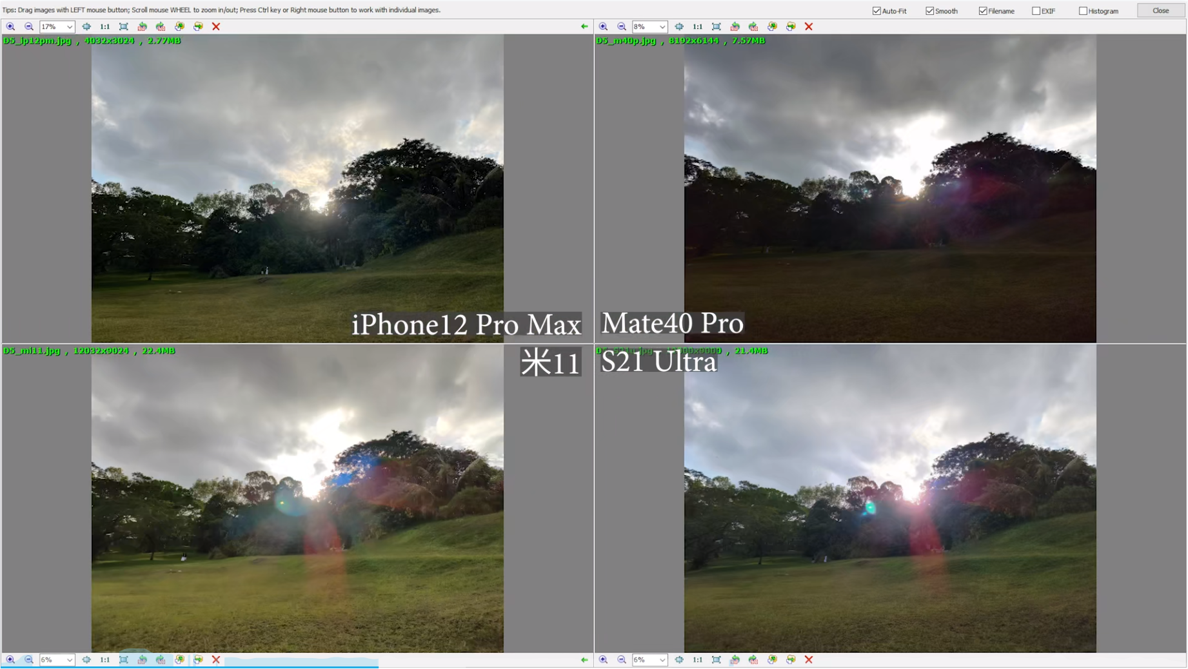Select the D5_mi11.jpg landscape image
Viewport: 1188px width, 669px height.
click(297, 499)
